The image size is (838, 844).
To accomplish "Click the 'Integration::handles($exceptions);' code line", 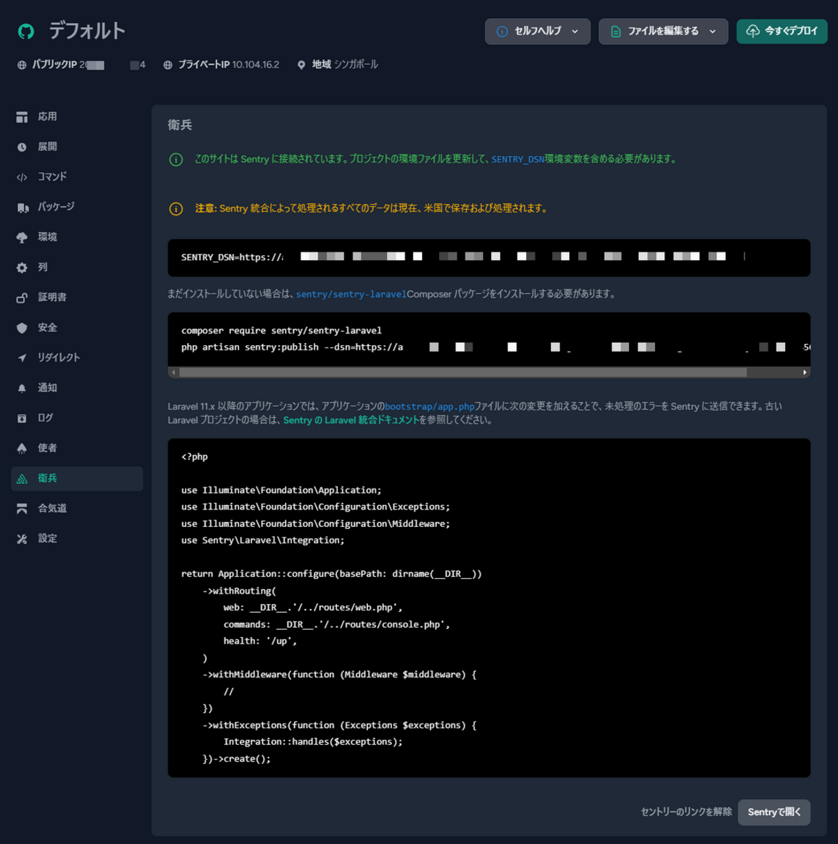I will point(313,742).
